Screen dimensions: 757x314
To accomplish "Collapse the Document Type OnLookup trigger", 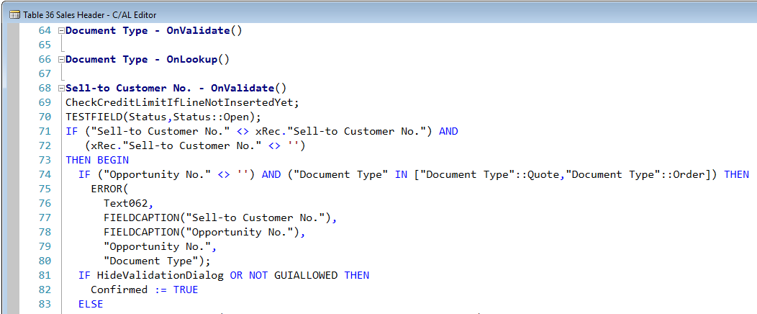I will coord(61,60).
